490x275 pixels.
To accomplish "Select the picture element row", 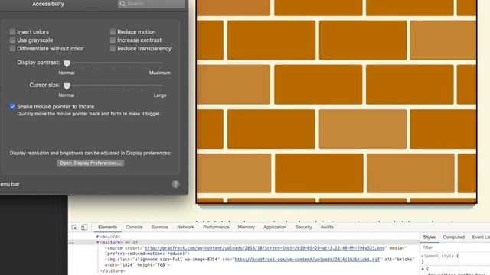I will click(243, 242).
